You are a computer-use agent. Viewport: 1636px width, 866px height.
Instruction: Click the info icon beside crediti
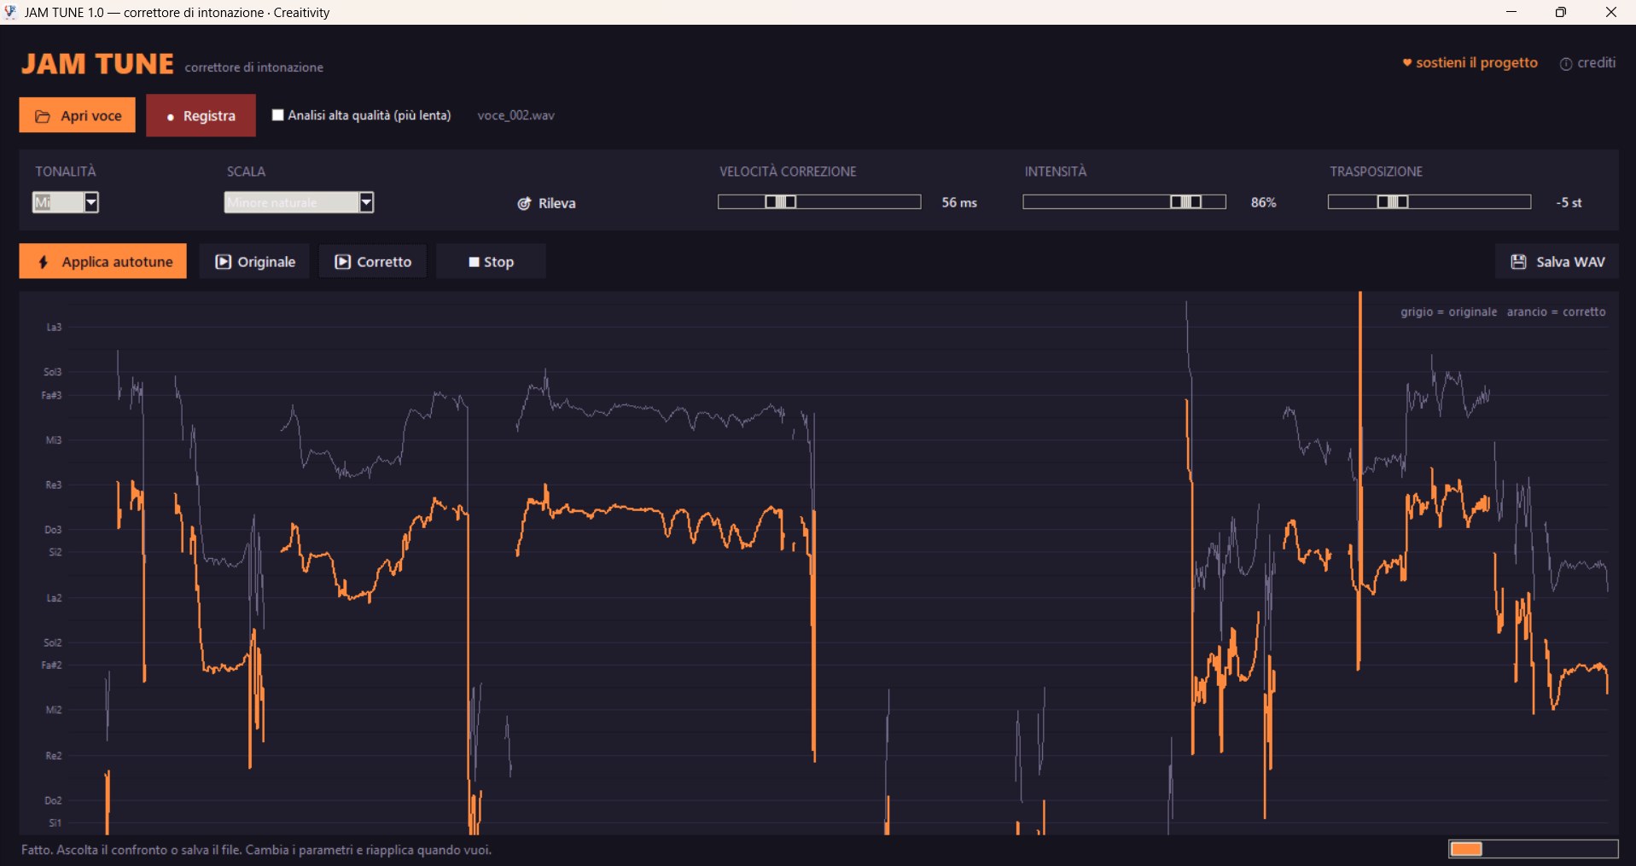[x=1565, y=64]
